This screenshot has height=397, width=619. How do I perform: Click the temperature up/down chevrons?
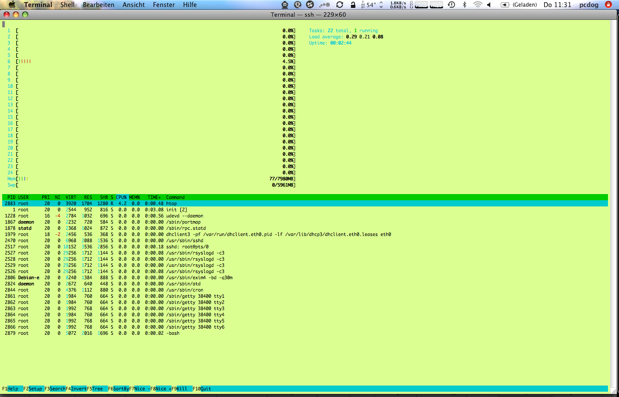380,5
